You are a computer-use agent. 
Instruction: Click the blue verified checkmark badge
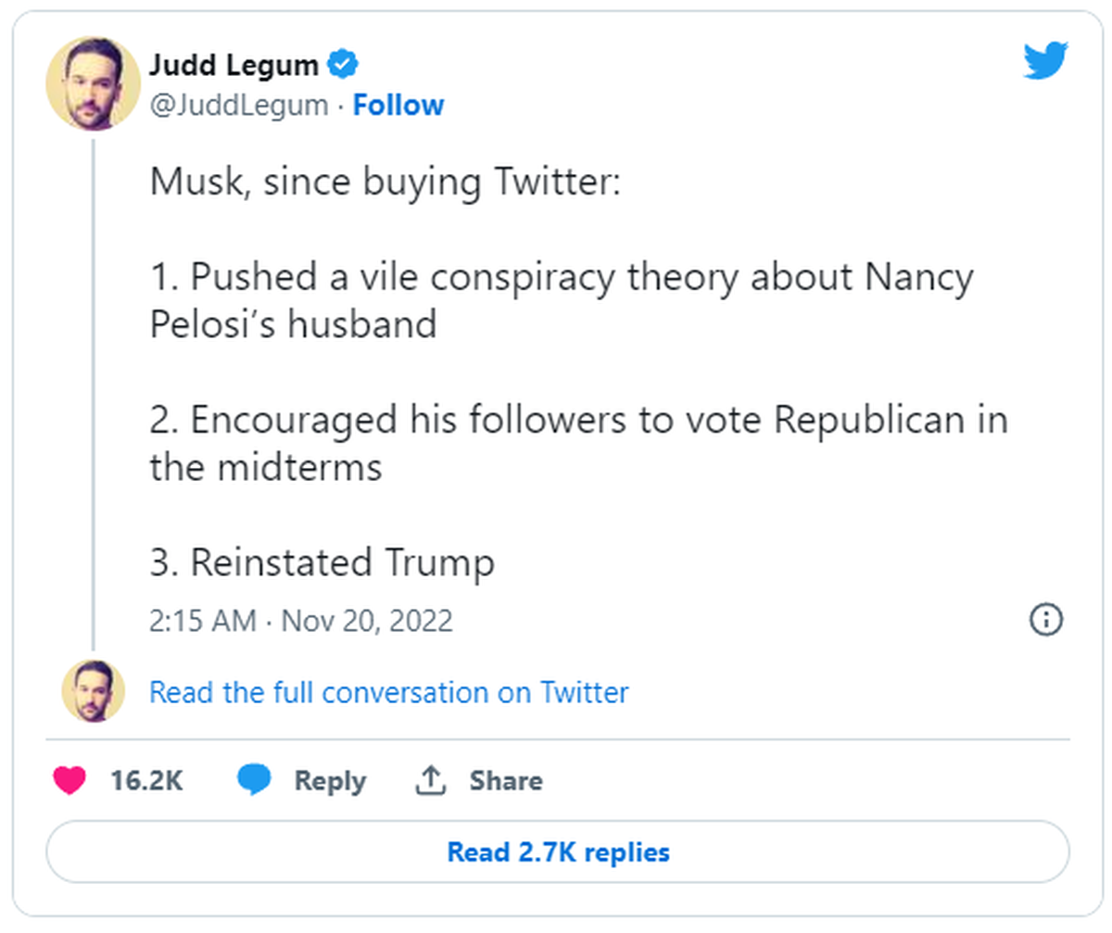pyautogui.click(x=344, y=66)
